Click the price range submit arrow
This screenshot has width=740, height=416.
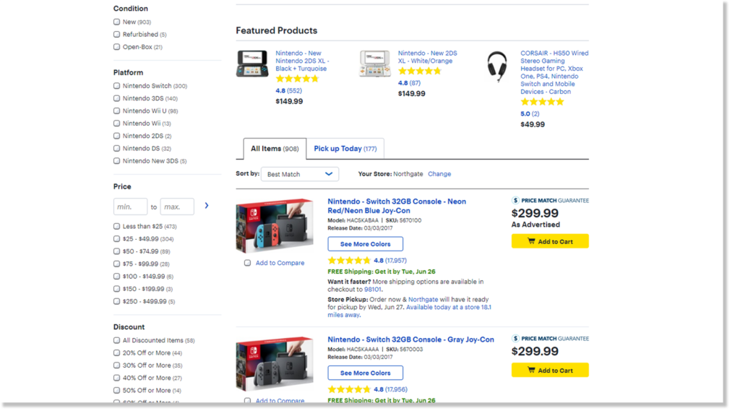(x=207, y=206)
